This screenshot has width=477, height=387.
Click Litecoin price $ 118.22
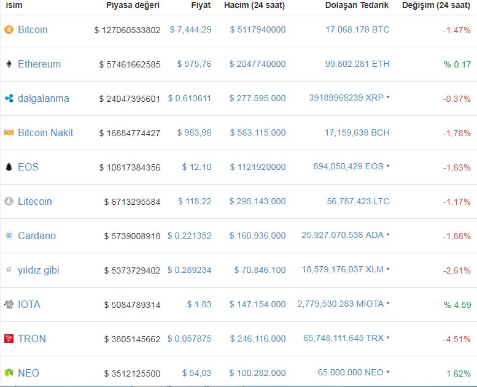pos(195,201)
